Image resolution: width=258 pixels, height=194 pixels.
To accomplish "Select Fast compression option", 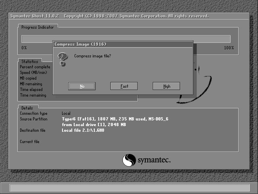I will (124, 86).
